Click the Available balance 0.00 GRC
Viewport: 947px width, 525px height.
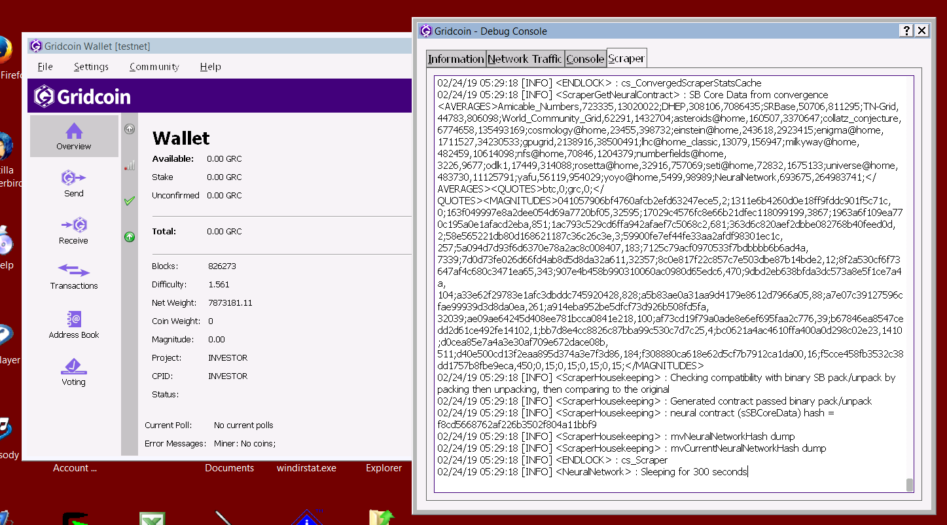click(224, 159)
